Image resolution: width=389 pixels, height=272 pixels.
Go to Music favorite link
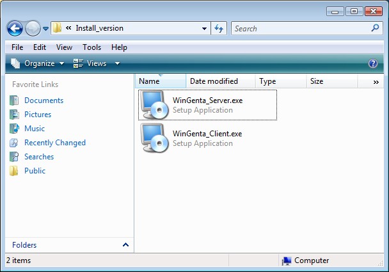(x=35, y=129)
